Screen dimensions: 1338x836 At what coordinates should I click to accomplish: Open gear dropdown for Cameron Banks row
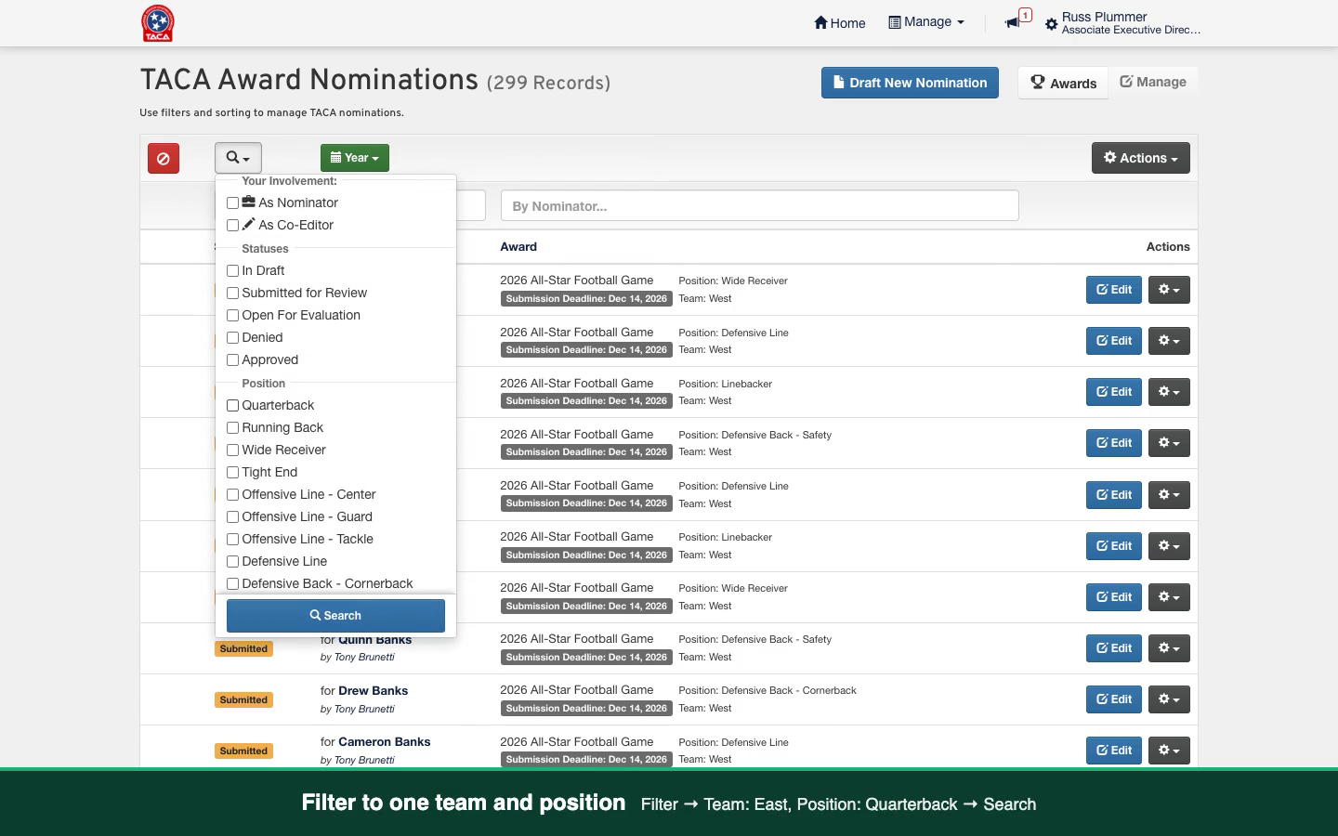(1169, 751)
